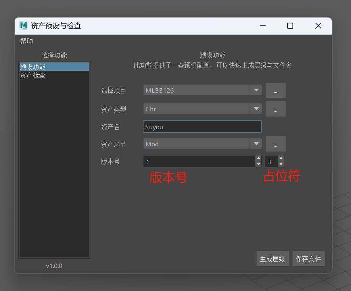
Task: Maximize the 资产预设与检查 window
Action: pyautogui.click(x=290, y=26)
